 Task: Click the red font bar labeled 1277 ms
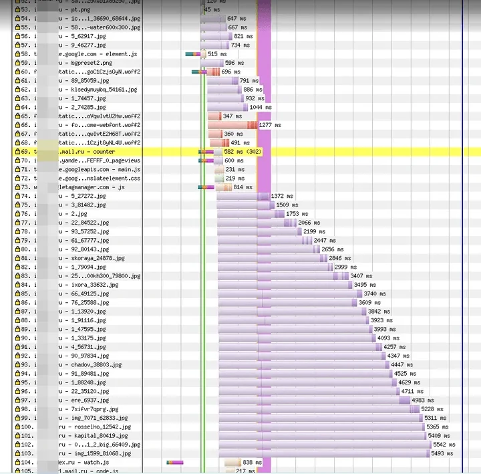(231, 125)
